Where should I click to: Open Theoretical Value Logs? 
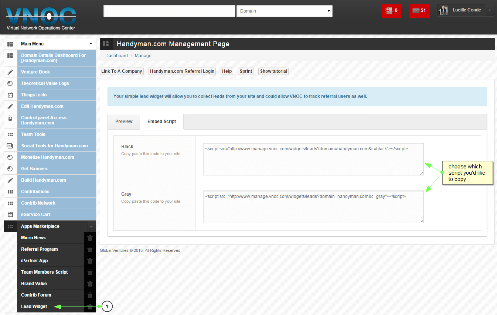click(57, 83)
